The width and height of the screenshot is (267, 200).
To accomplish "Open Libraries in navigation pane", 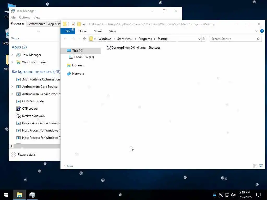I will pos(78,65).
